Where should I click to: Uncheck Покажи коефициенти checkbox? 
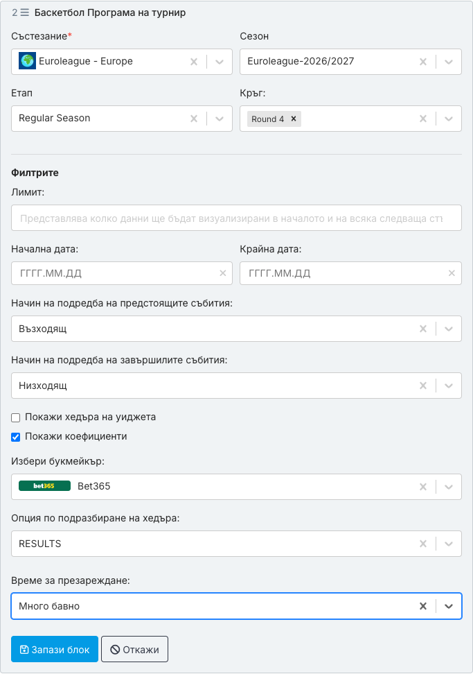coord(15,437)
